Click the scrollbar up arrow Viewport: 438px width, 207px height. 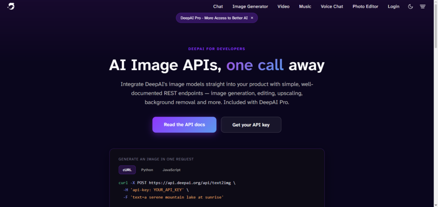(x=435, y=2)
